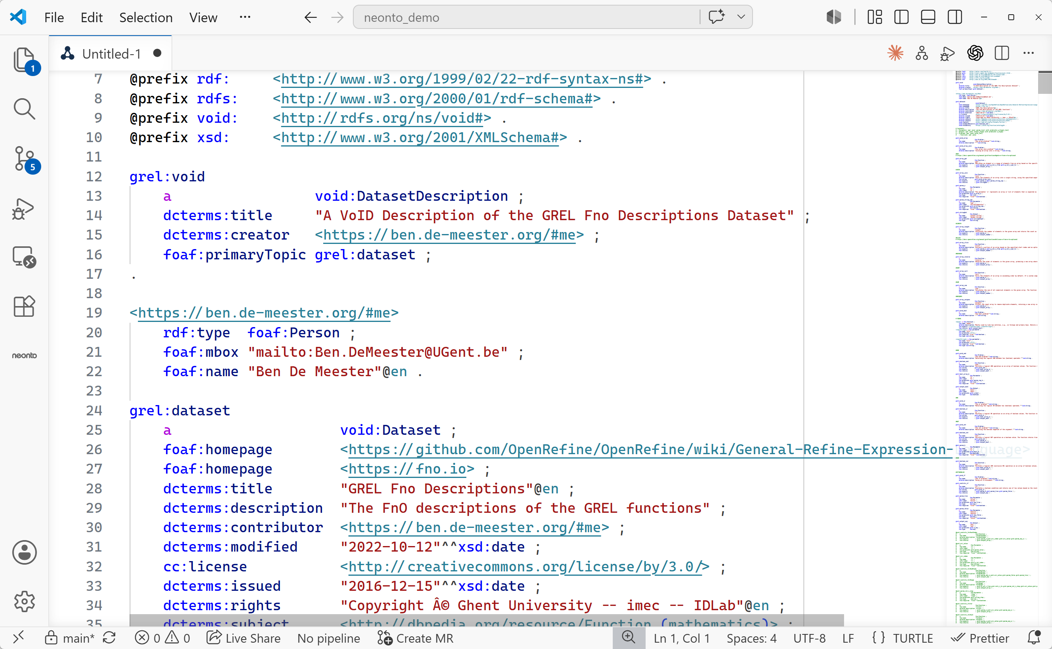The width and height of the screenshot is (1052, 649).
Task: Open notifications bell in status bar
Action: tap(1034, 638)
